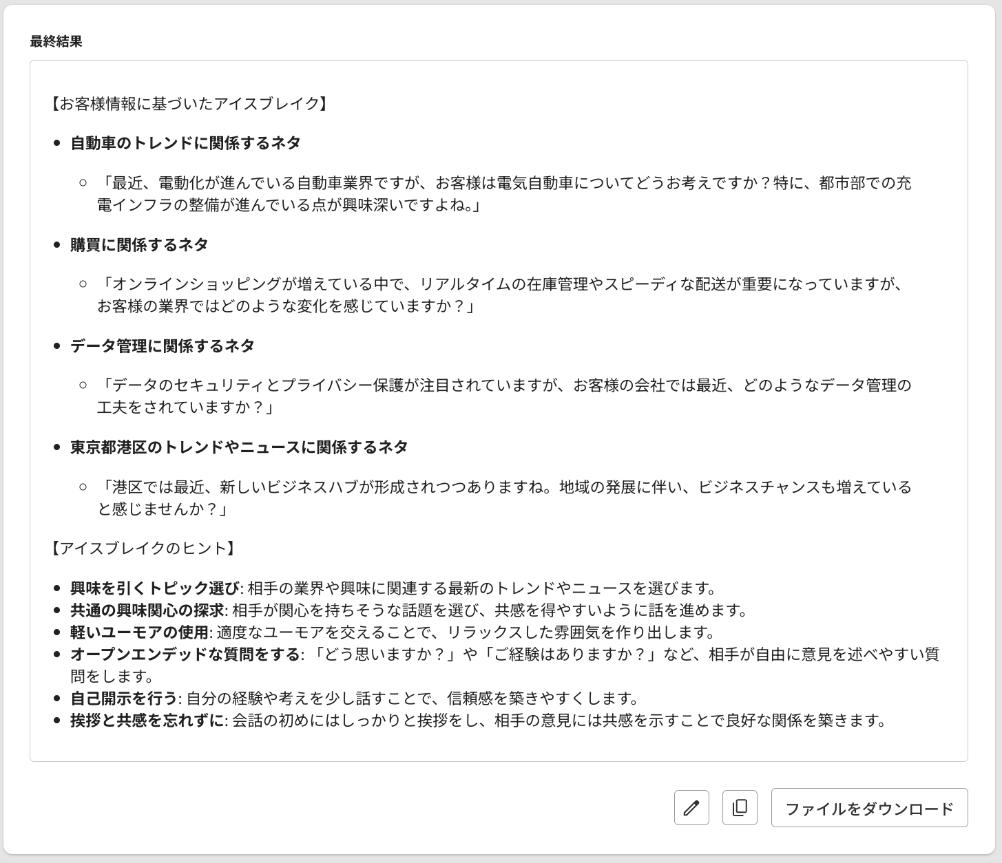The image size is (1002, 863).
Task: Click the 【お客様情報に基づいたアイスブレイク】 section title
Action: click(189, 104)
